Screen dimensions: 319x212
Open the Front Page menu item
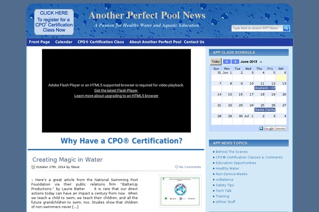pos(39,42)
